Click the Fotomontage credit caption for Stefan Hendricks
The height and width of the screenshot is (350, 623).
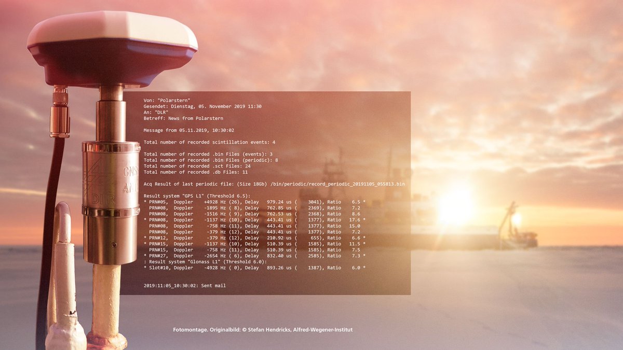click(263, 330)
